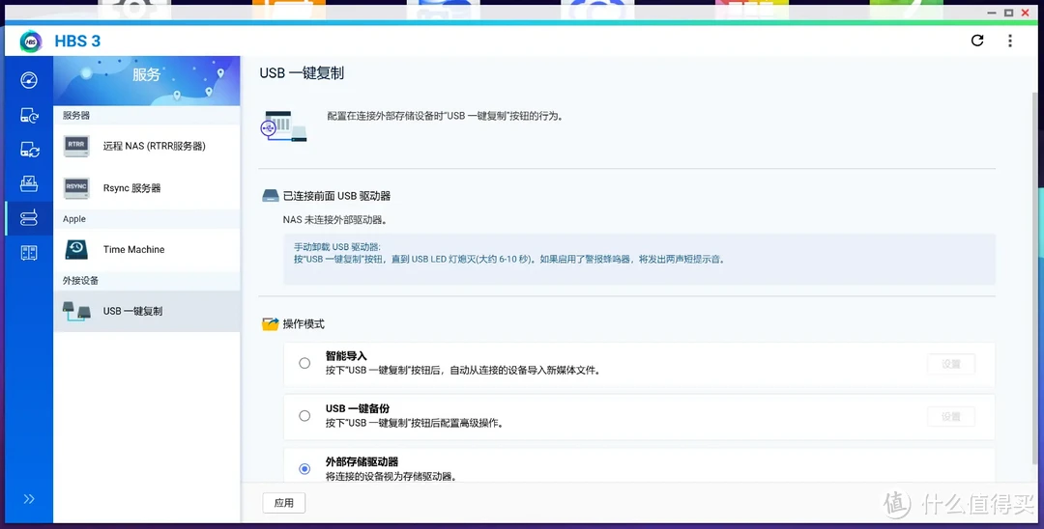Click the 外接设备 section label

click(80, 281)
